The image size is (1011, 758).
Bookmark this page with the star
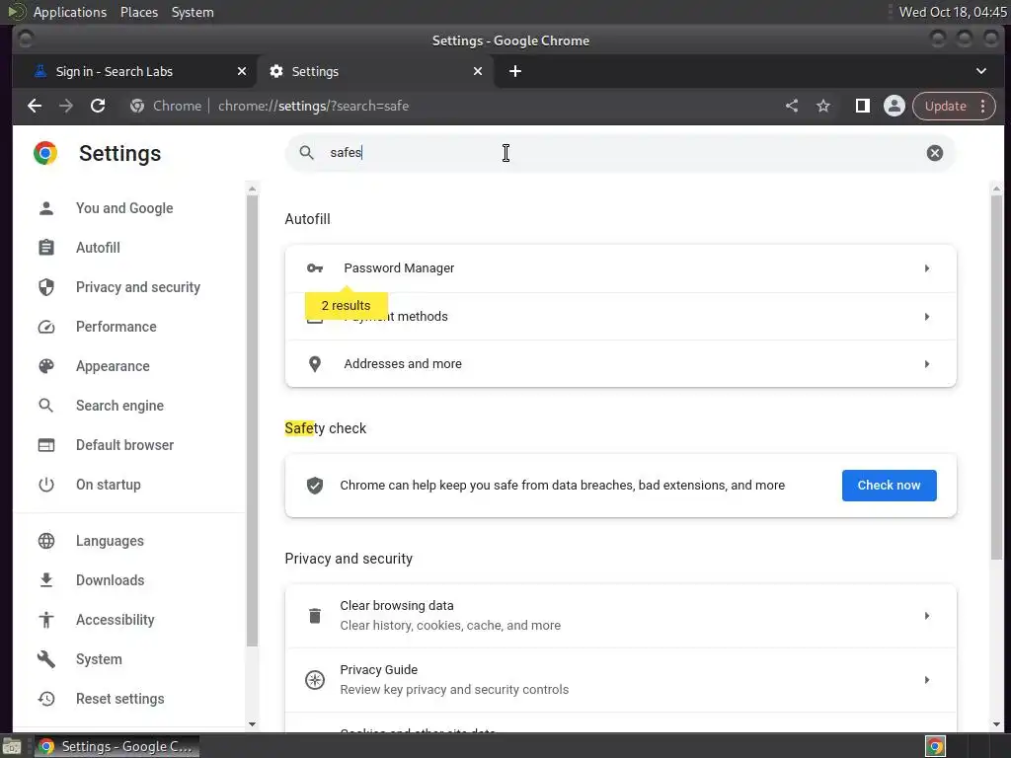click(x=823, y=106)
